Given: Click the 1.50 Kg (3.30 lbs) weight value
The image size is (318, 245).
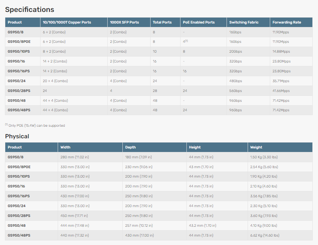Looking at the screenshot, I should coord(264,157).
